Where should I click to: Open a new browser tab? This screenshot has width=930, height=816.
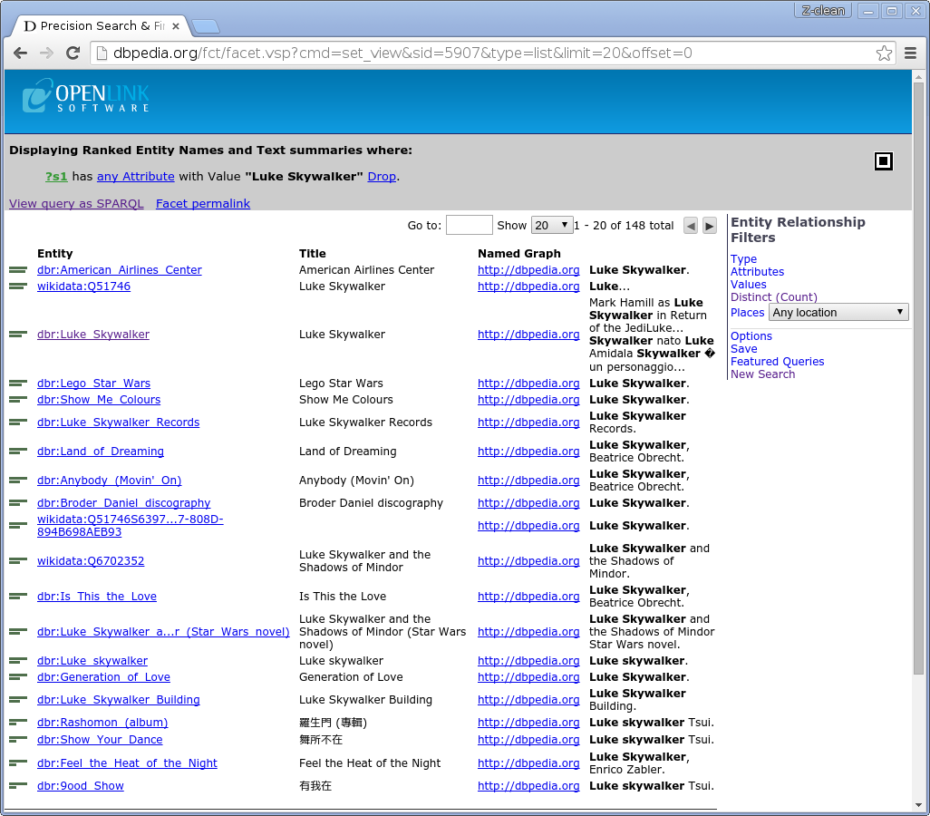pyautogui.click(x=205, y=26)
